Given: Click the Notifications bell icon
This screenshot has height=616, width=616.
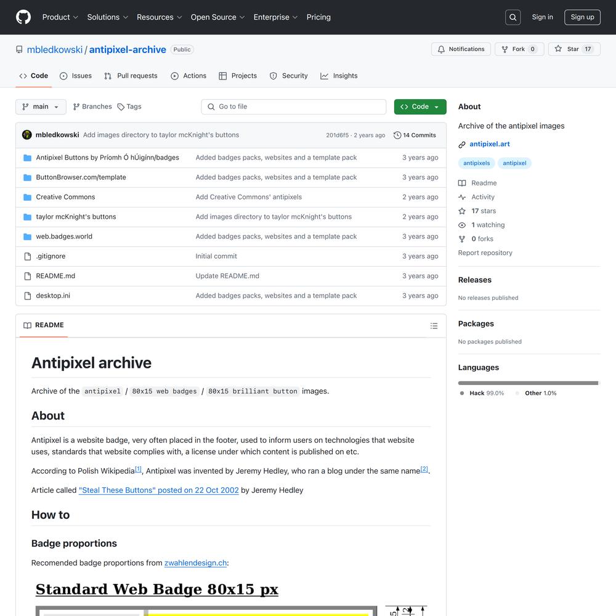Looking at the screenshot, I should [x=441, y=49].
